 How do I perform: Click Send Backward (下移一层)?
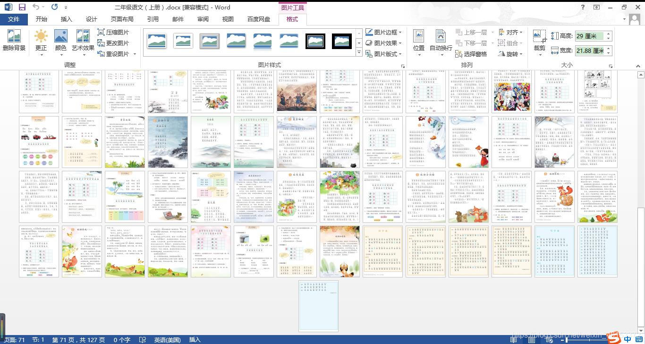pos(472,43)
